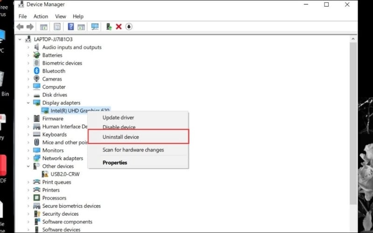The width and height of the screenshot is (373, 233).
Task: Collapse the Other devices node arrow
Action: (x=28, y=166)
